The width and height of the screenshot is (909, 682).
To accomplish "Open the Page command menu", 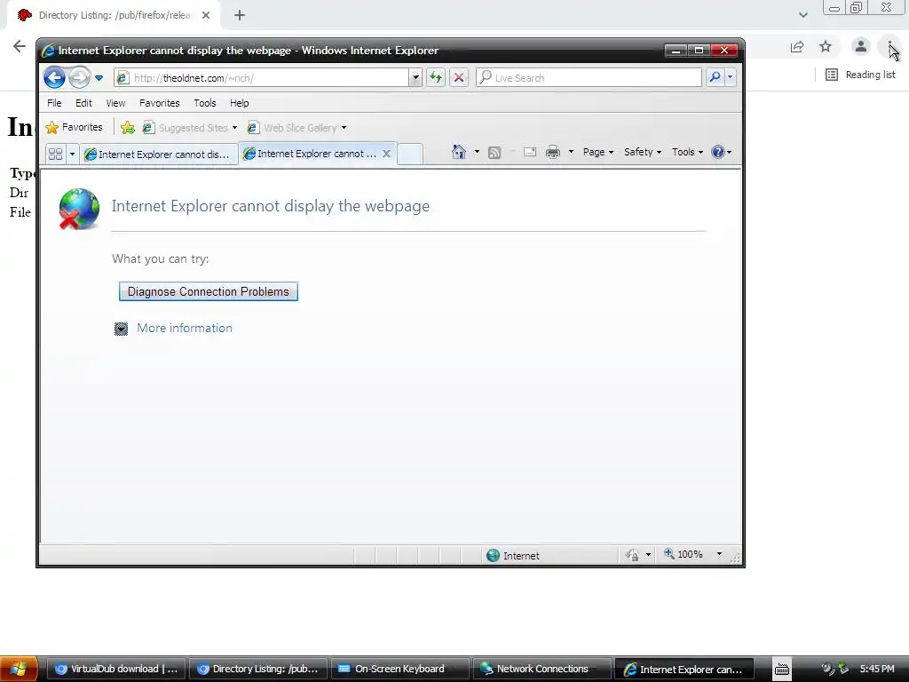I will (x=597, y=152).
